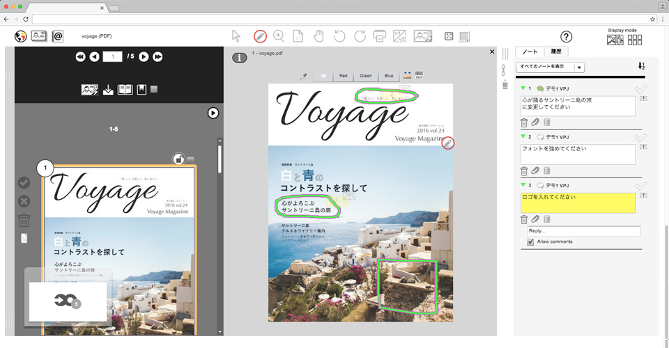Click the play arrow on the thumbnail panel
The width and height of the screenshot is (669, 348).
(x=213, y=113)
